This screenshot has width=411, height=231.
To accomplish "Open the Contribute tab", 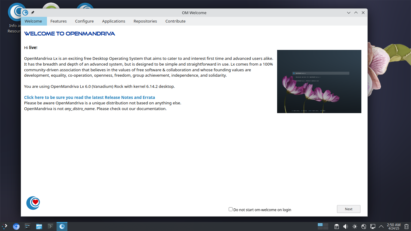I will 175,21.
